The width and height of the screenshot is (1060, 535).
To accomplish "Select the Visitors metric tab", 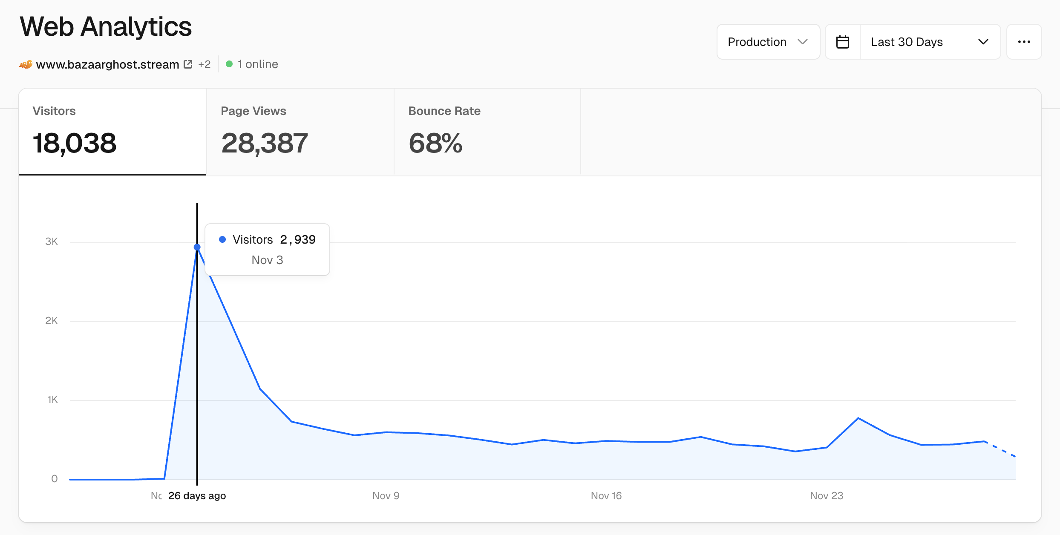I will (x=112, y=132).
